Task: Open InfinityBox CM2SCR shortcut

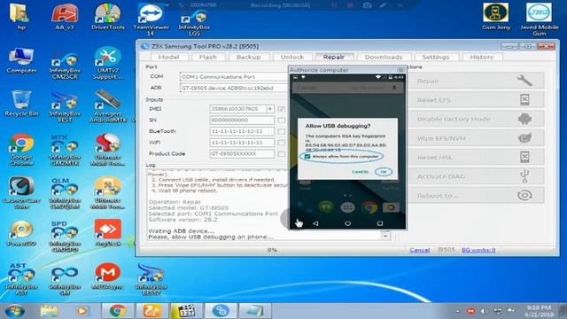Action: 65,66
